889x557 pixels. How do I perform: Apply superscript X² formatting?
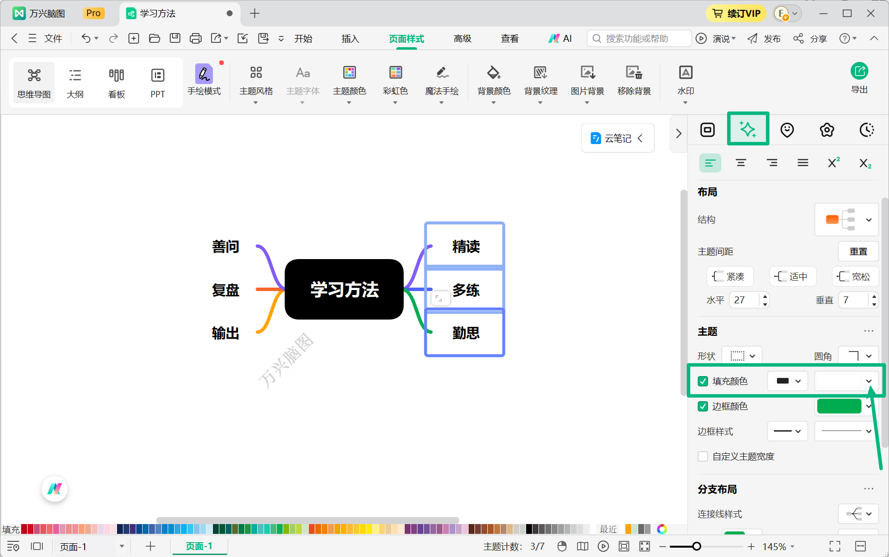(834, 163)
